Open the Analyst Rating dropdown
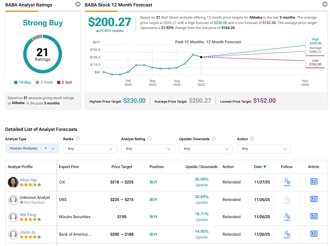This screenshot has height=246, width=330. (148, 149)
